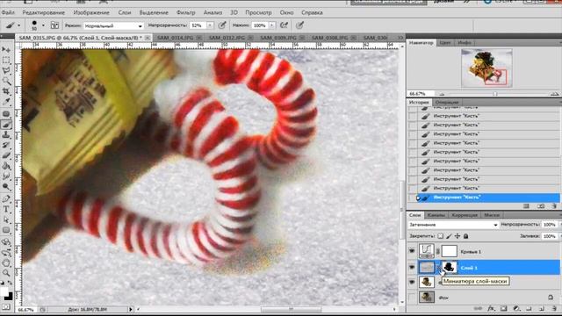The image size is (562, 316).
Task: Select the Pen tool
Action: [x=6, y=199]
